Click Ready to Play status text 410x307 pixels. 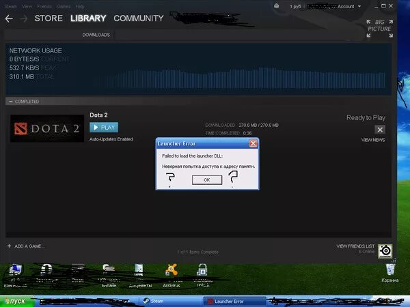[x=366, y=118]
